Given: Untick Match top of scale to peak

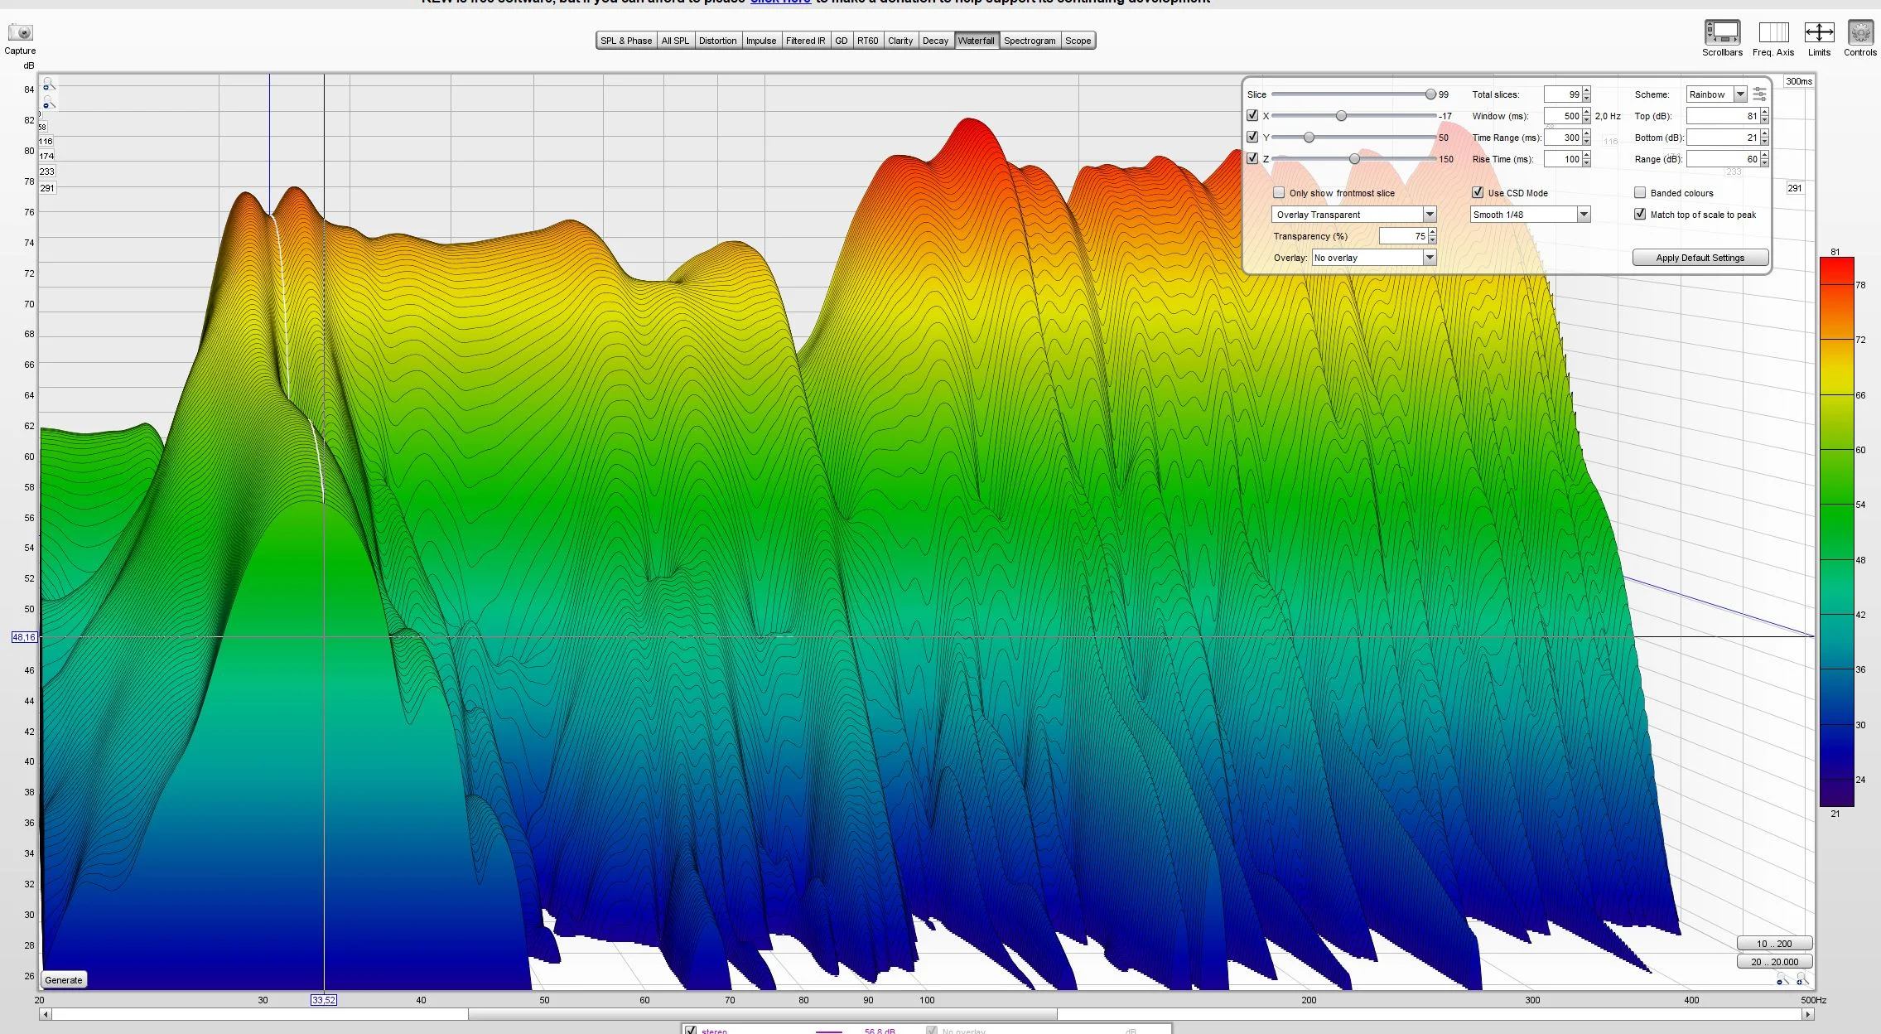Looking at the screenshot, I should click(x=1640, y=215).
